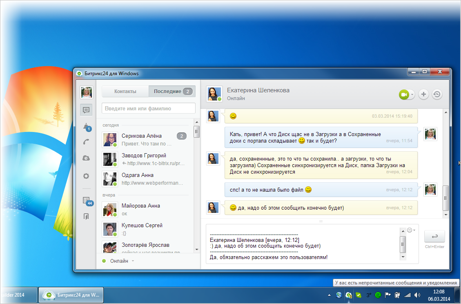Click the 'вчера, 12:04' message timestamp
The image size is (461, 304).
tap(399, 172)
